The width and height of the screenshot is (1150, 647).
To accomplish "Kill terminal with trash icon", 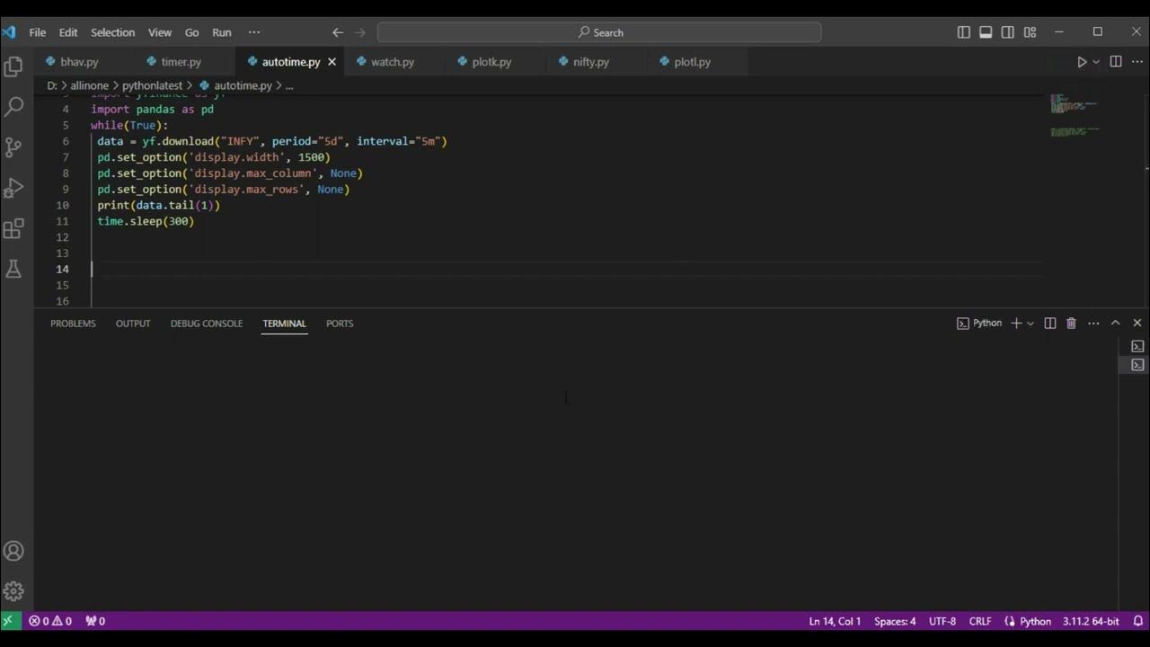I will 1071,323.
